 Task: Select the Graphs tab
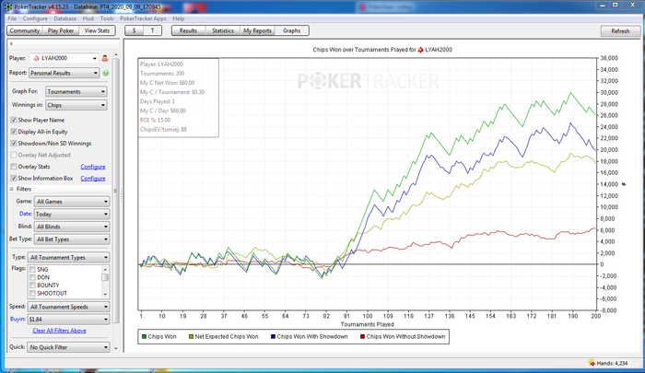[x=292, y=30]
